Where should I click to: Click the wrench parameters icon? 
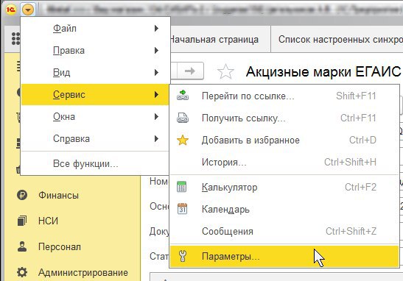pyautogui.click(x=183, y=256)
